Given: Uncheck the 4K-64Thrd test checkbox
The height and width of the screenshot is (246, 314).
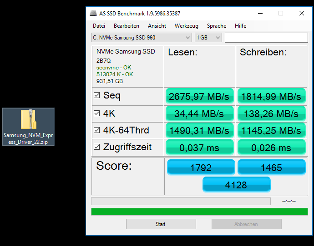Looking at the screenshot, I should point(97,130).
